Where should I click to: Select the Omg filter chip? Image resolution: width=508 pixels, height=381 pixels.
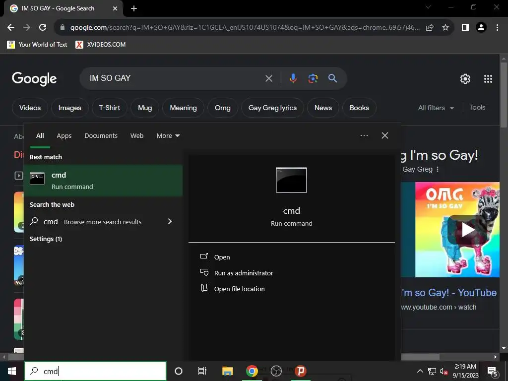(x=223, y=108)
